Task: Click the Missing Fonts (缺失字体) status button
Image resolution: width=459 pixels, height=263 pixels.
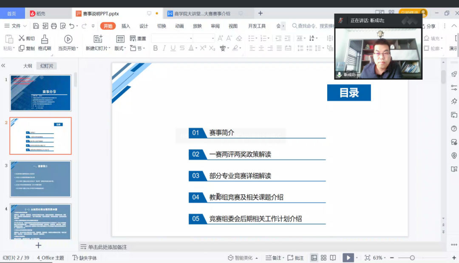Action: 85,257
